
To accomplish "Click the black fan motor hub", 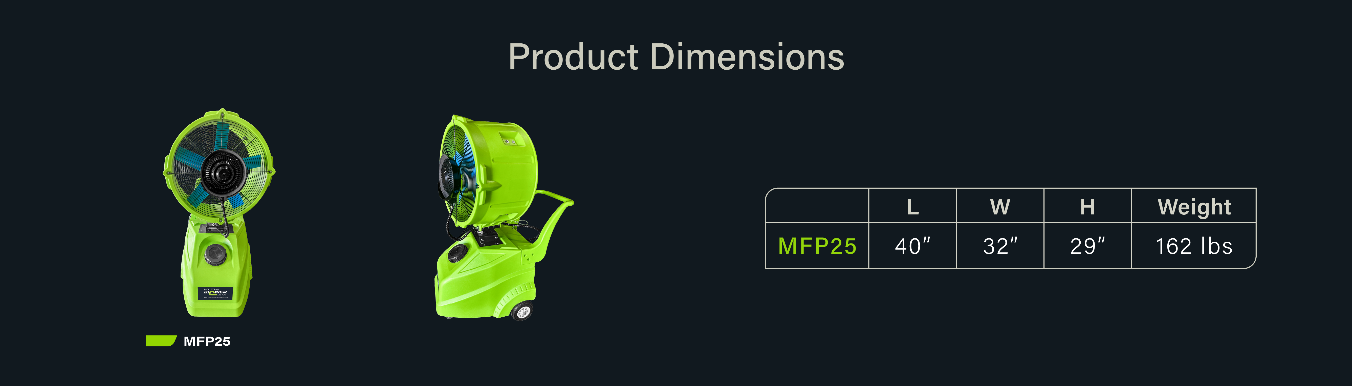I will coord(223,173).
